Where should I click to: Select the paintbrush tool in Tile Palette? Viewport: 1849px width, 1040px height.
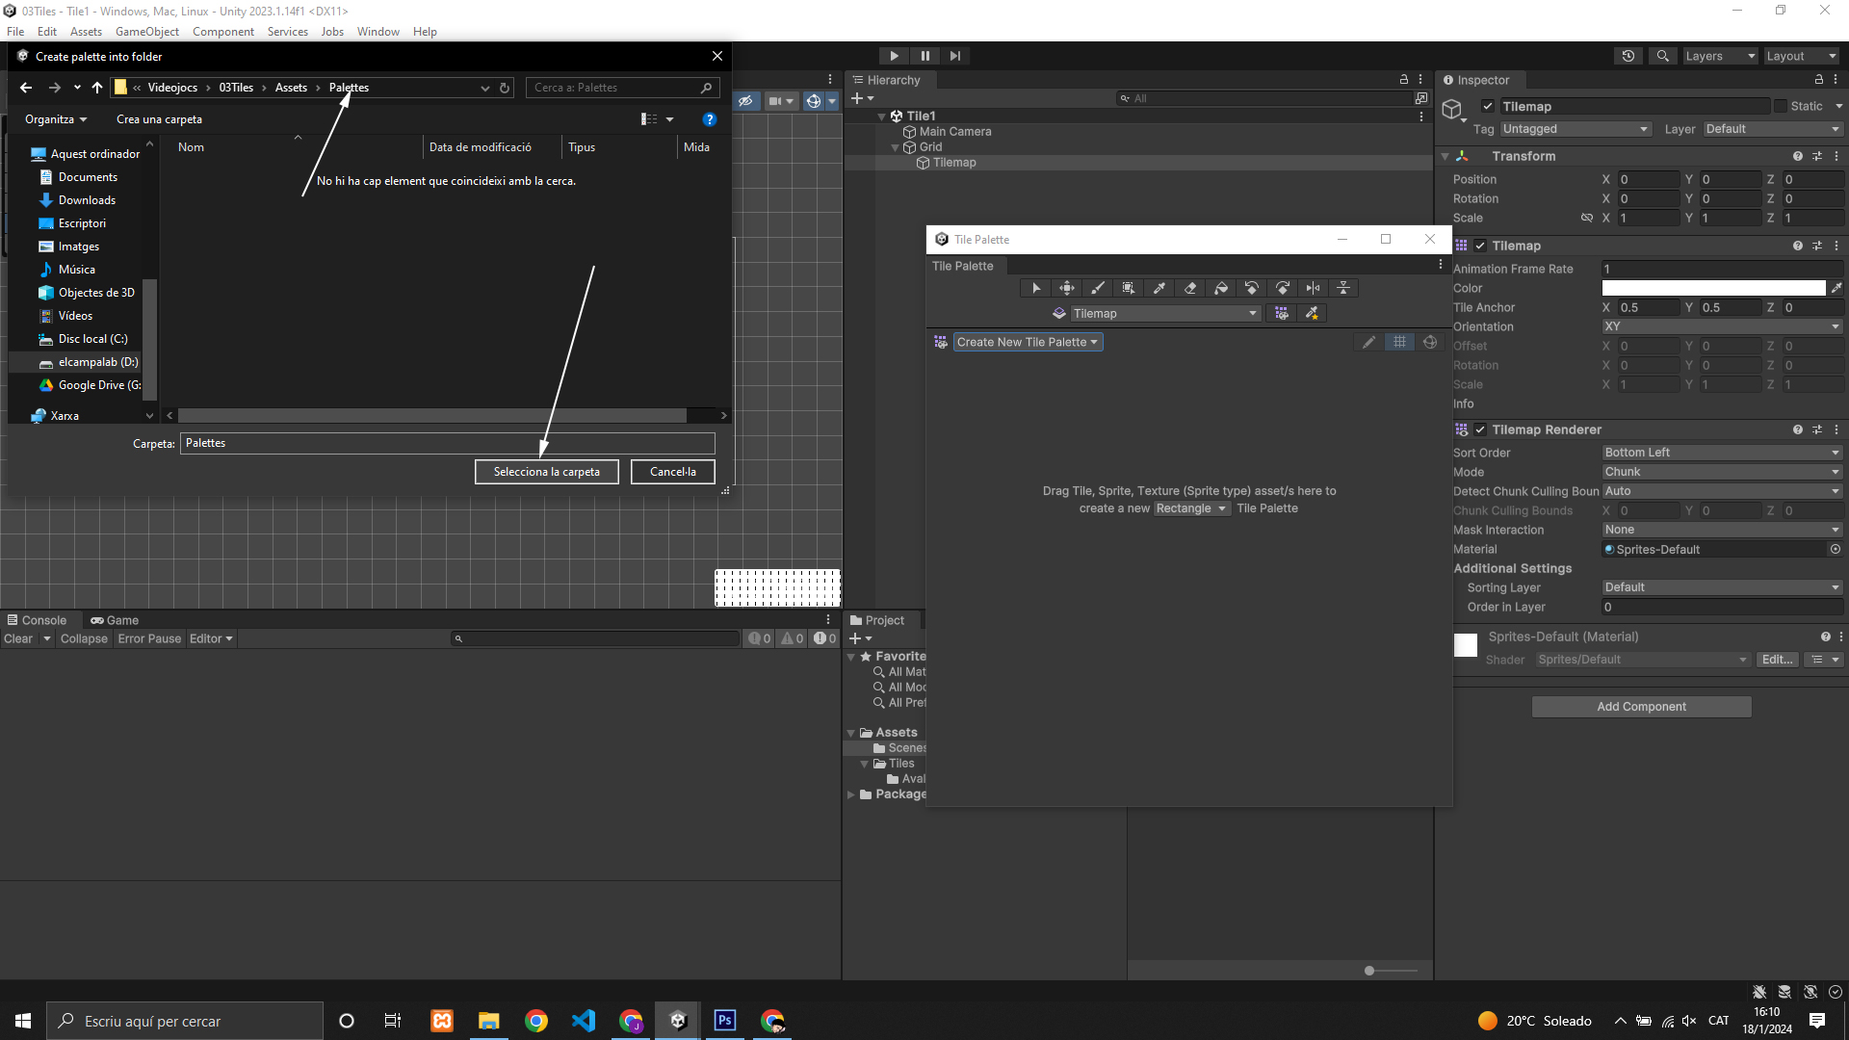[1098, 288]
